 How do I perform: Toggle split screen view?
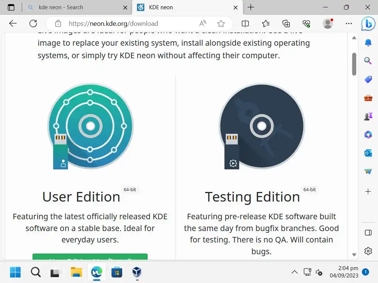(245, 23)
